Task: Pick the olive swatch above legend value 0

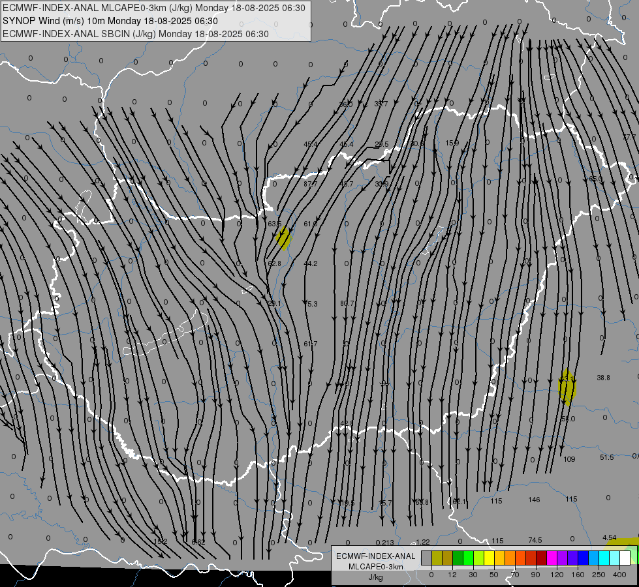Action: click(x=437, y=558)
